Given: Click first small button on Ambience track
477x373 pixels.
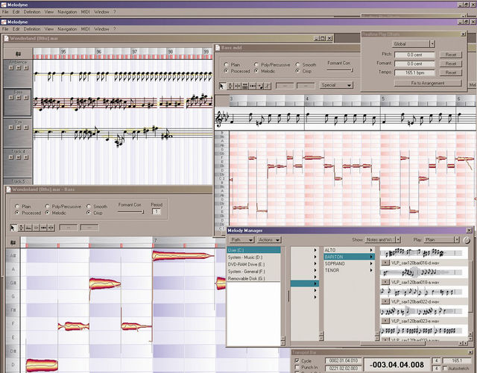Looking at the screenshot, I should pyautogui.click(x=11, y=68).
